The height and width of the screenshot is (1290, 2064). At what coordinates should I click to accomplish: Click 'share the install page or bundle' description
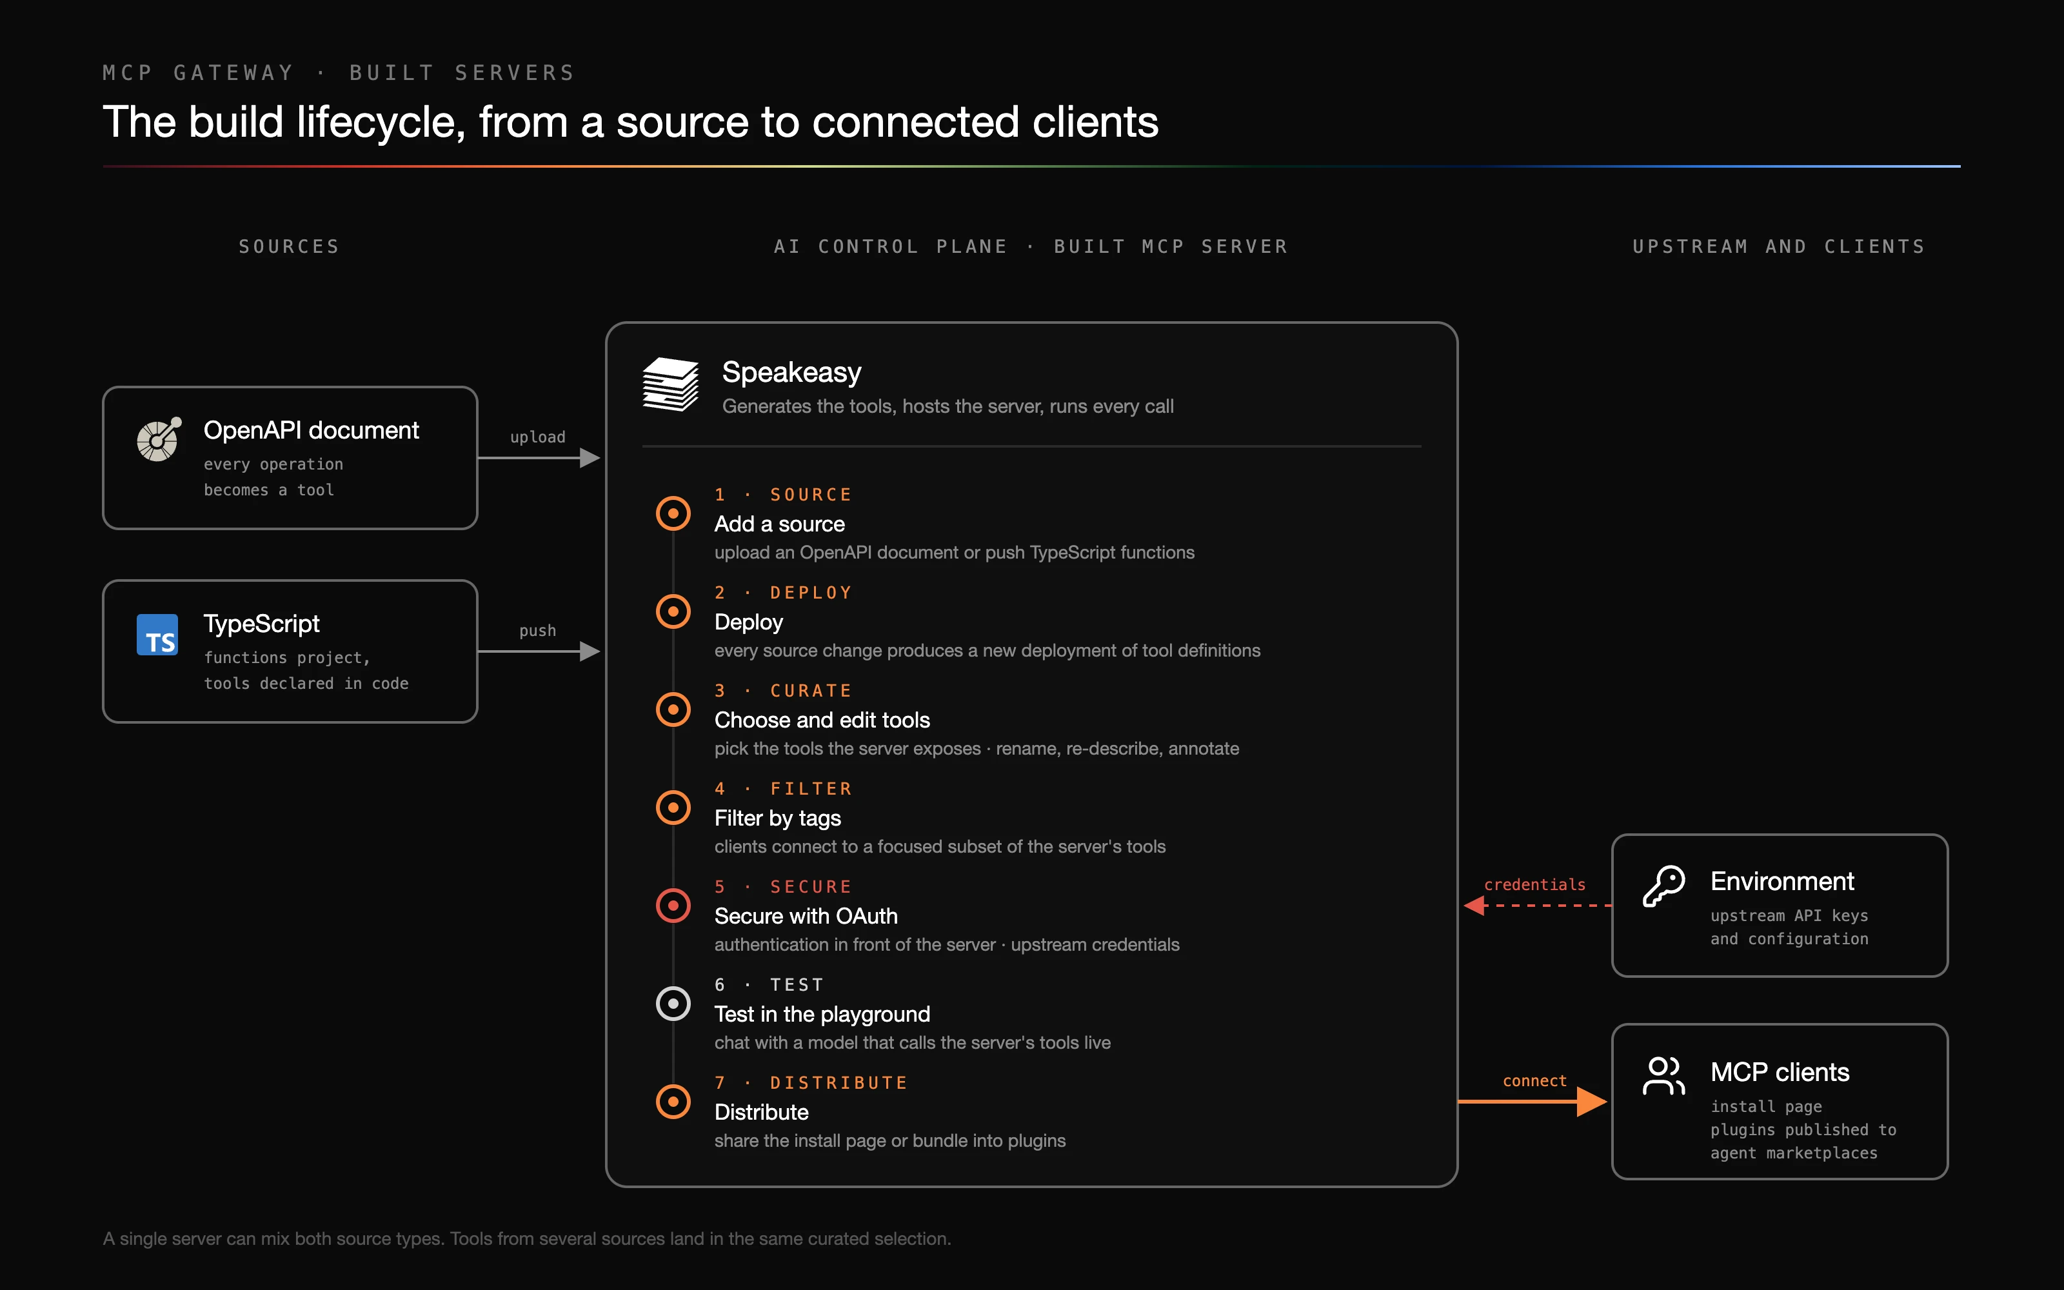click(889, 1142)
